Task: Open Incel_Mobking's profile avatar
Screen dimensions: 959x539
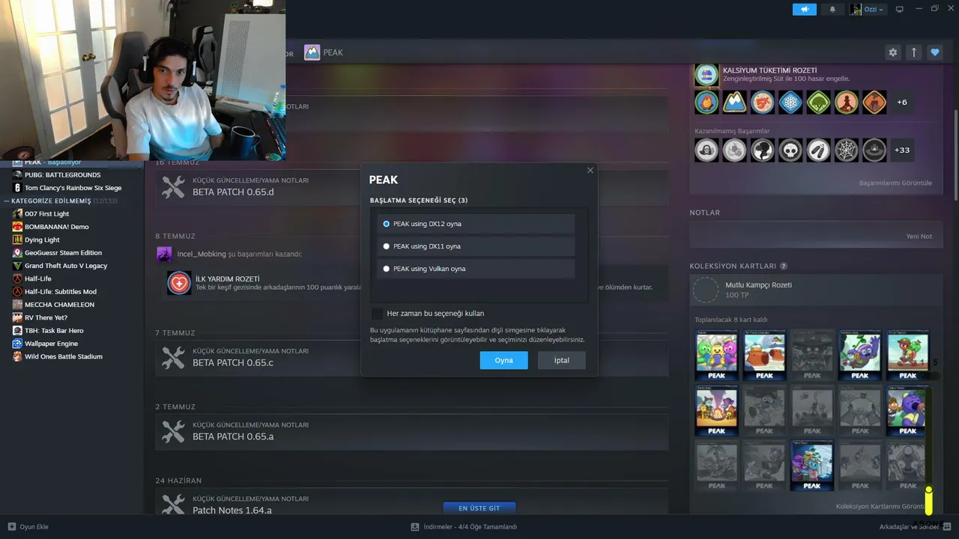Action: [x=164, y=254]
